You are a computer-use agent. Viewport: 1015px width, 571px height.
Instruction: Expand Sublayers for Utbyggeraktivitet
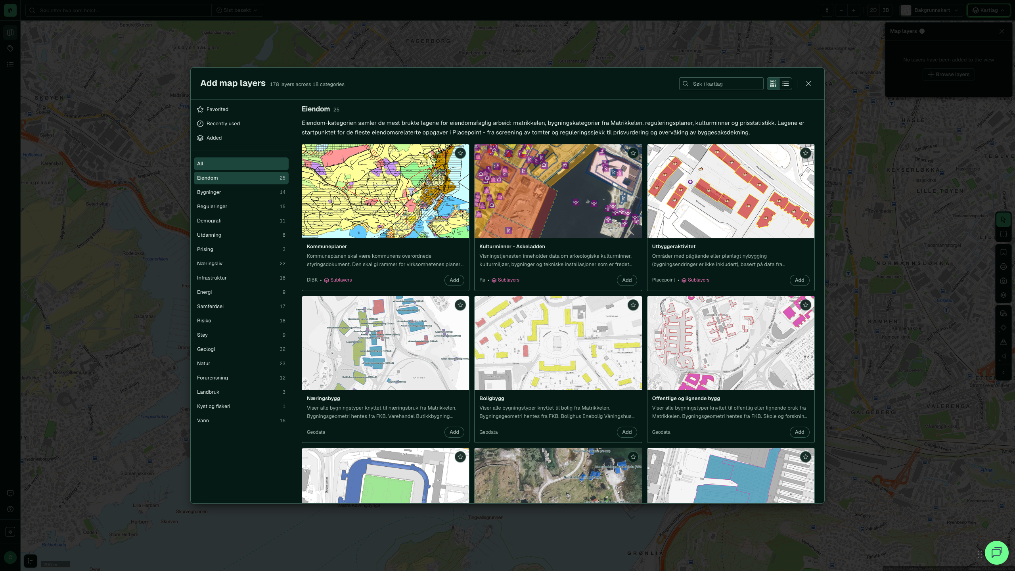(695, 280)
